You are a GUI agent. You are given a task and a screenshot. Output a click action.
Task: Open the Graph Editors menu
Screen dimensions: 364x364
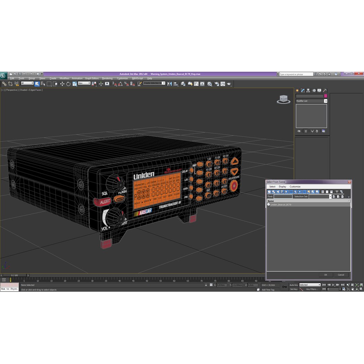click(x=92, y=79)
